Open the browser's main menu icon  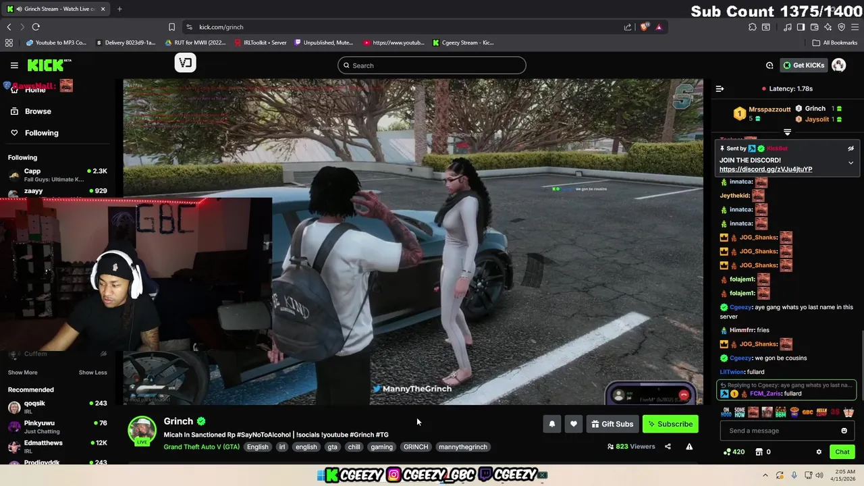(x=855, y=27)
